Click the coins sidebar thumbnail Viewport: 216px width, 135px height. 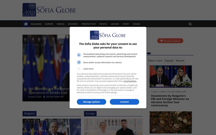[171, 122]
